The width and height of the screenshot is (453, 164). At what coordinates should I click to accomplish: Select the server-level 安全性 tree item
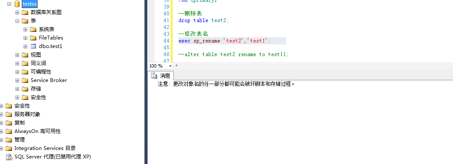(22, 106)
